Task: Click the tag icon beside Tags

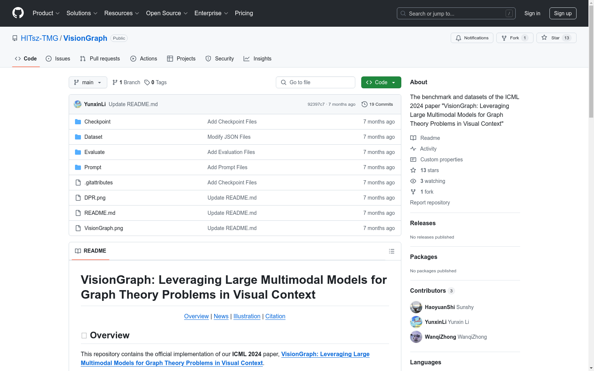Action: pos(147,82)
